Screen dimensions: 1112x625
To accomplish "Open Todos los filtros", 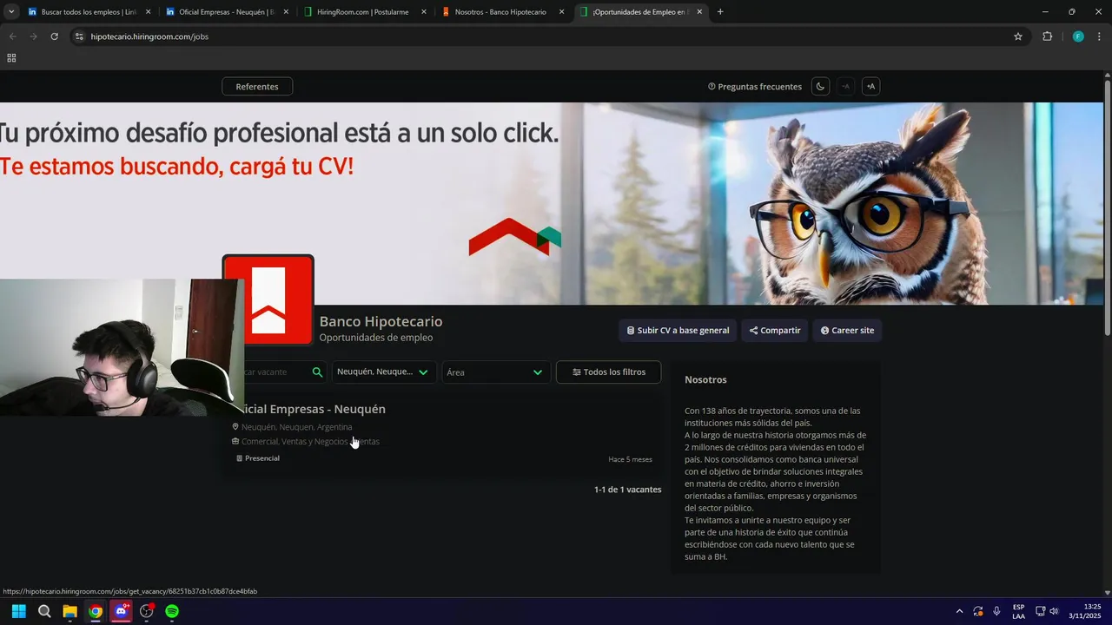I will pos(608,372).
